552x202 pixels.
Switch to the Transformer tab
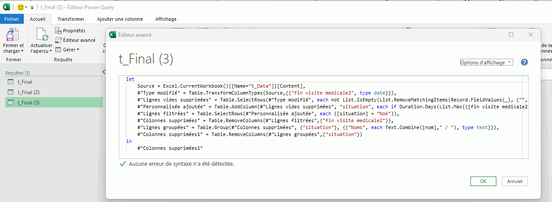tap(71, 19)
